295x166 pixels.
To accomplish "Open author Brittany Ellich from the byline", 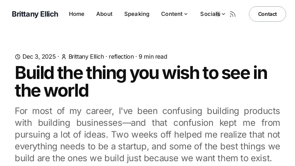I will 86,57.
